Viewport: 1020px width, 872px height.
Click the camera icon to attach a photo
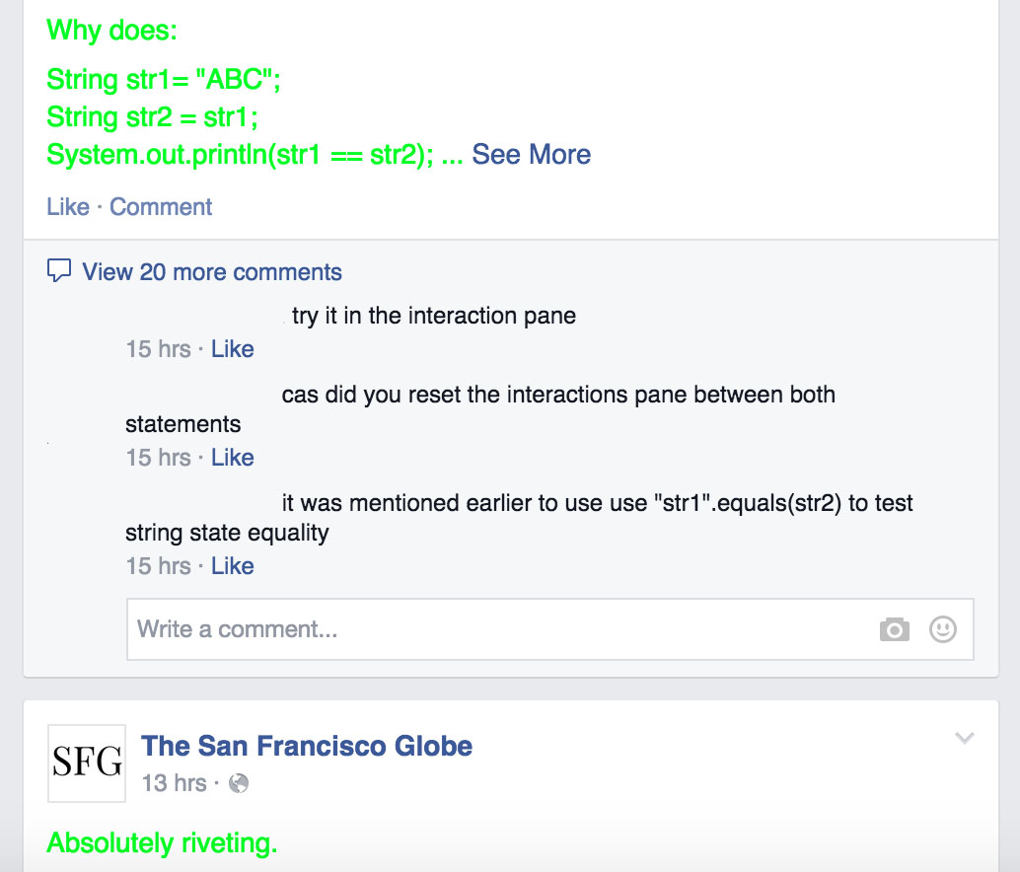(894, 629)
